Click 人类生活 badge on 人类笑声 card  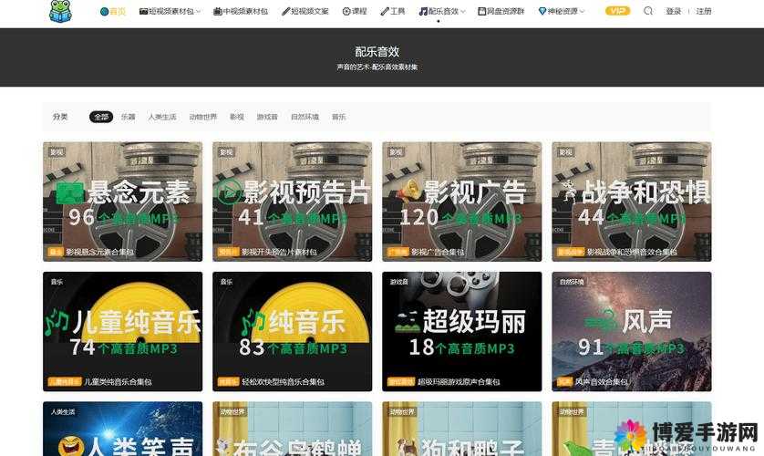point(63,411)
